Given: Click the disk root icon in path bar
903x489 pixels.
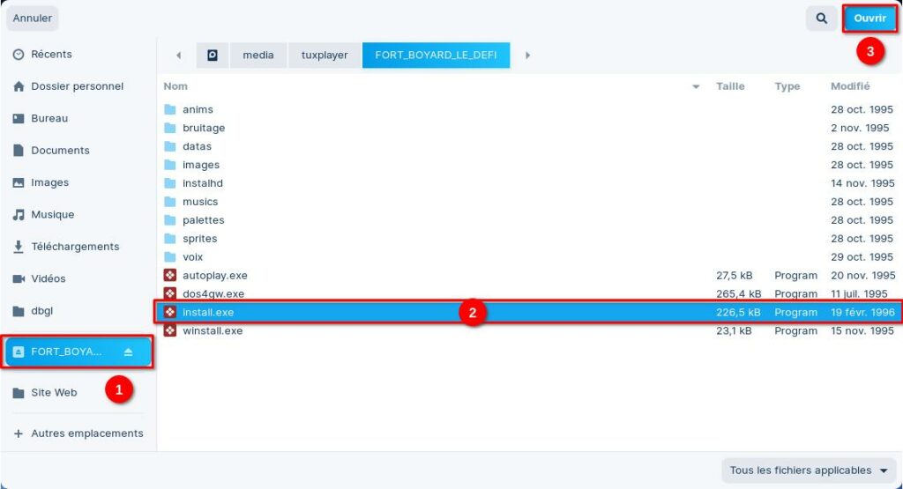Looking at the screenshot, I should (213, 55).
